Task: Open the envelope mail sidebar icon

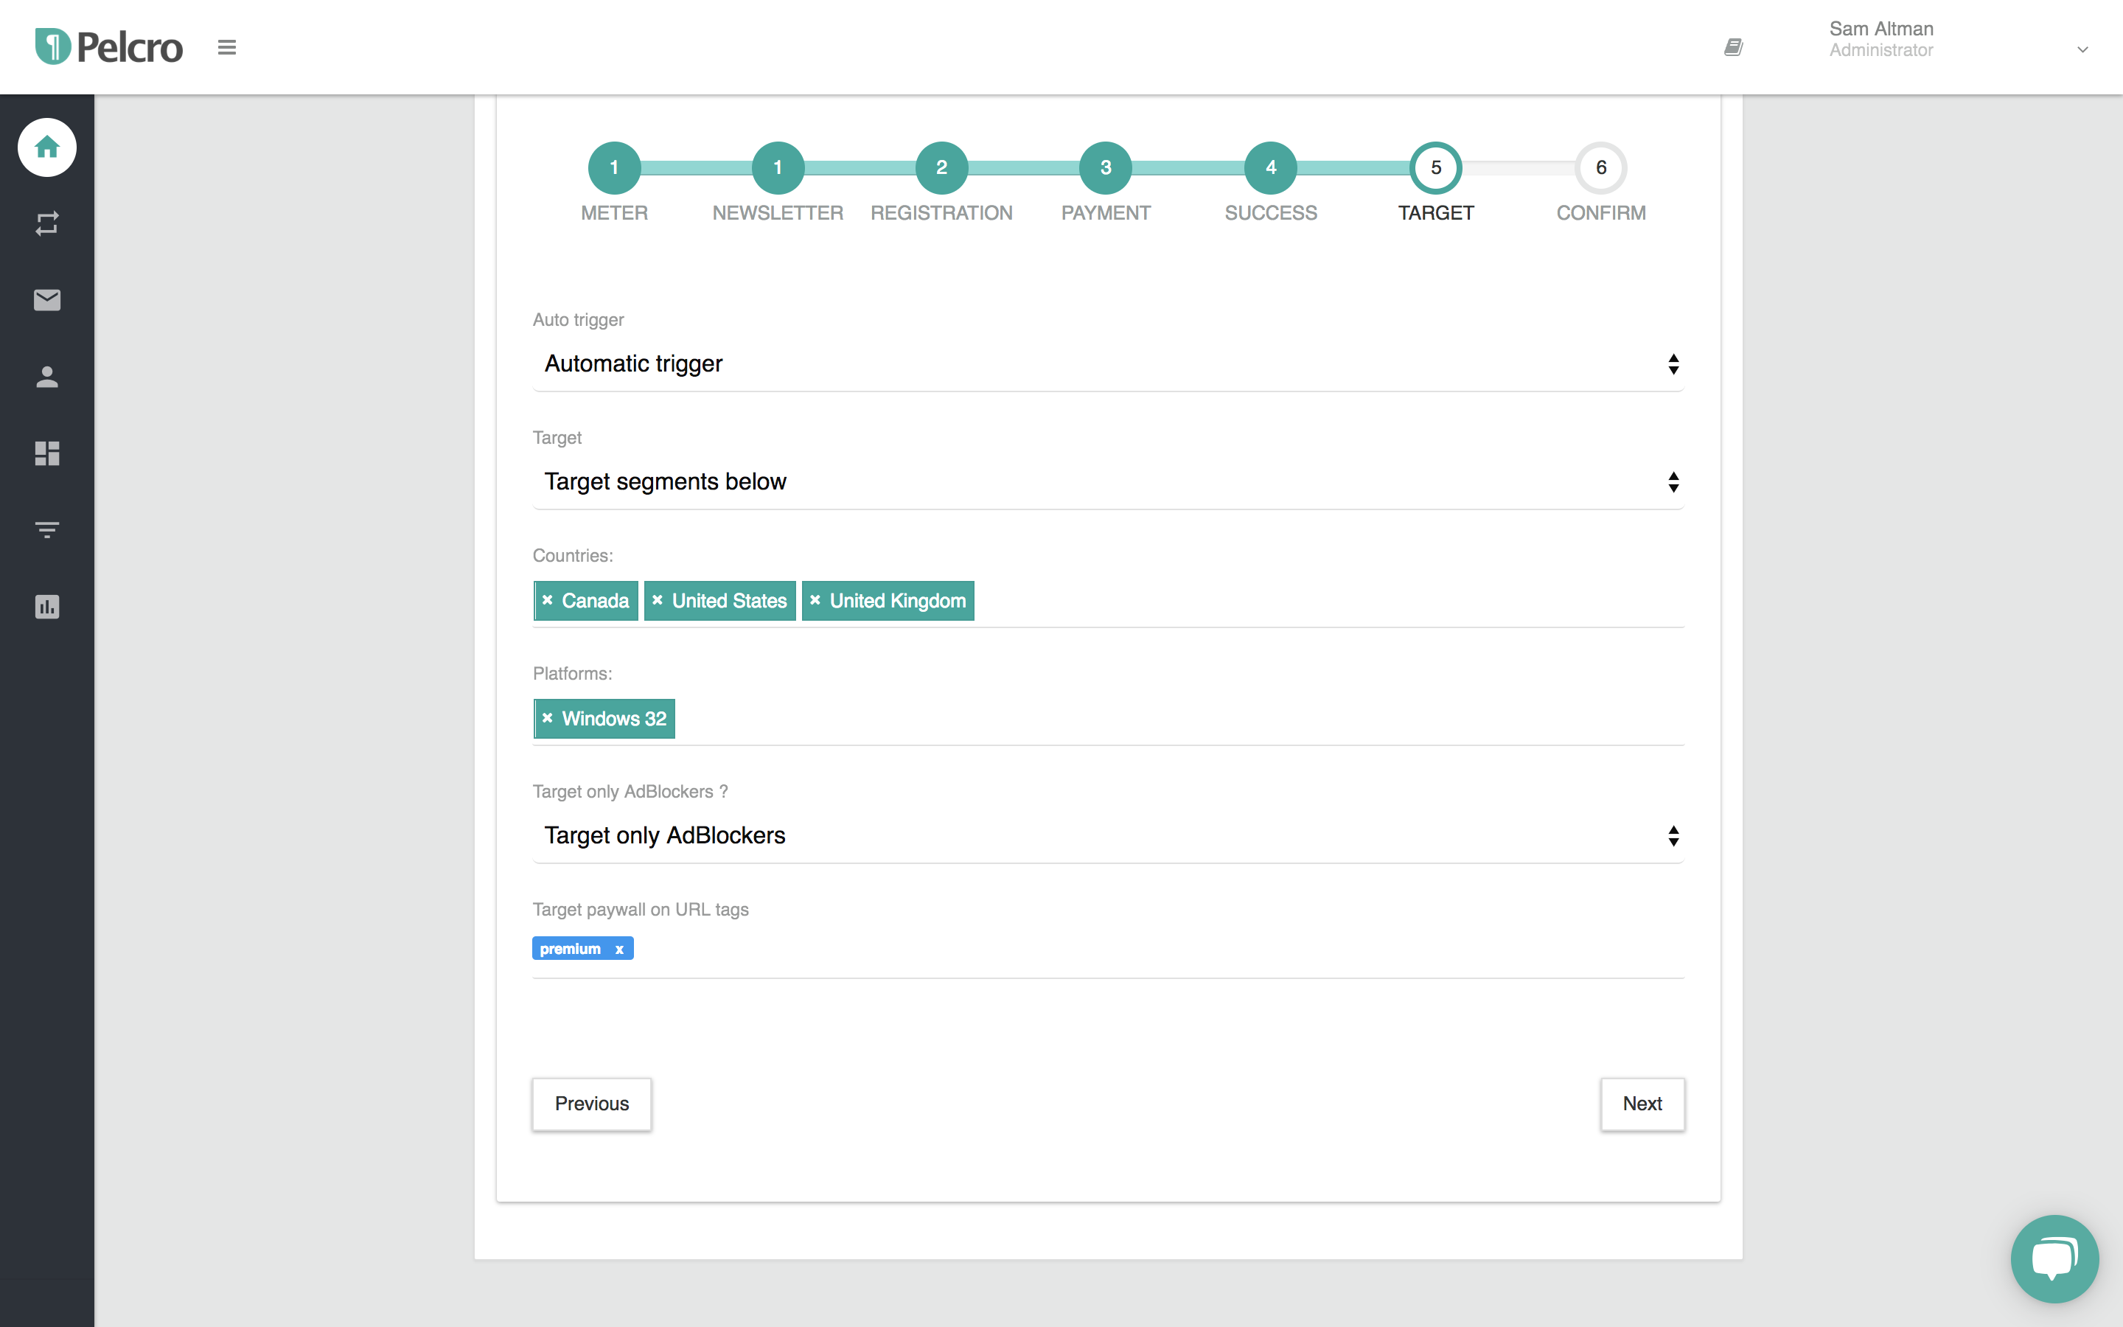Action: point(47,300)
